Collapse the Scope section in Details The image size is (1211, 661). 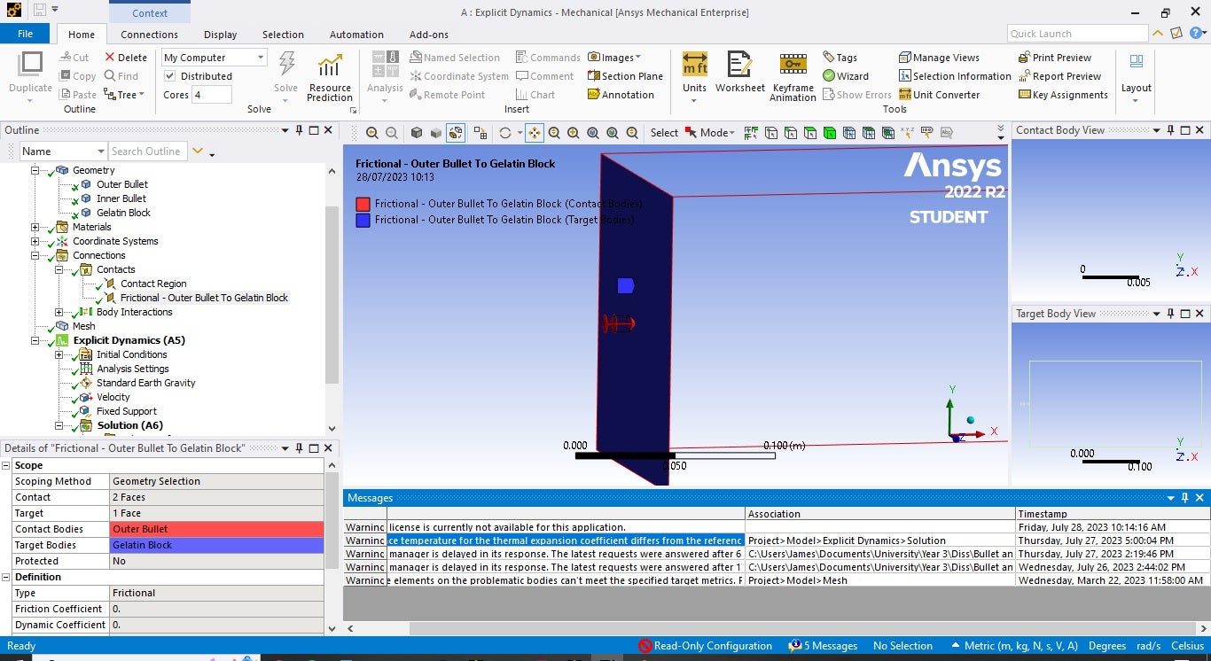coord(6,465)
